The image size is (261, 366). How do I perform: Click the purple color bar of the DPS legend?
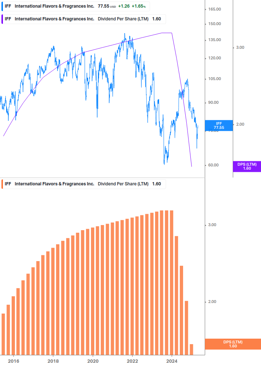coord(2,19)
